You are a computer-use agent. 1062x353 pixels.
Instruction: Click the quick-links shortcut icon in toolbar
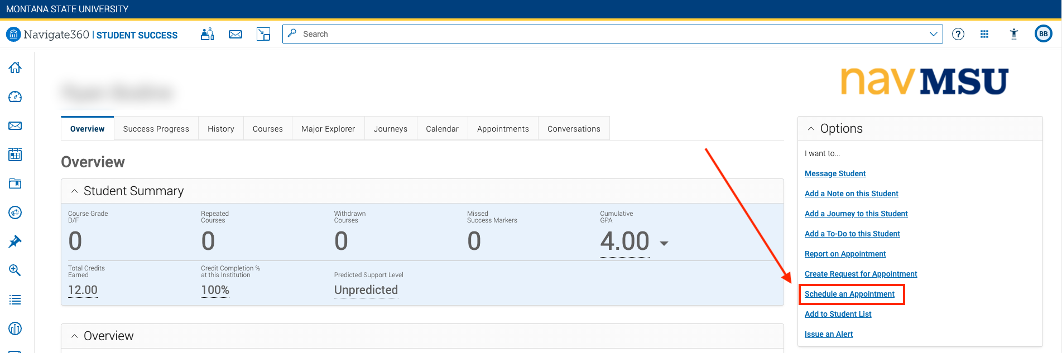click(263, 34)
